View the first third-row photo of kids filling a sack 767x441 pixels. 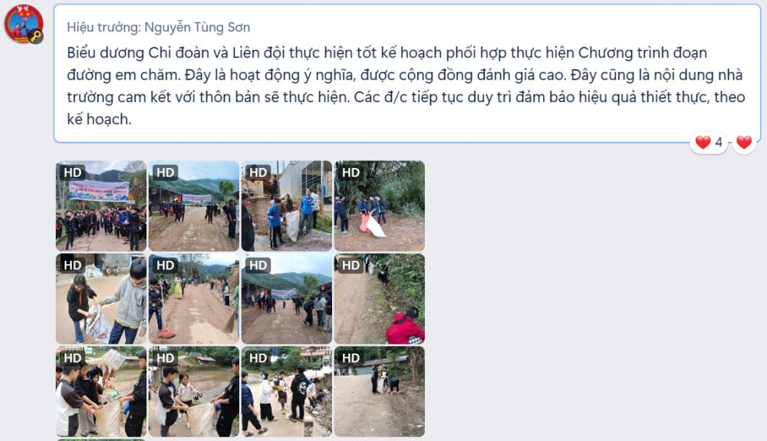(x=100, y=392)
